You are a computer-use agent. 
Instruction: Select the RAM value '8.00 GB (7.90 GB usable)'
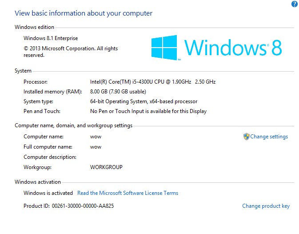click(x=118, y=92)
